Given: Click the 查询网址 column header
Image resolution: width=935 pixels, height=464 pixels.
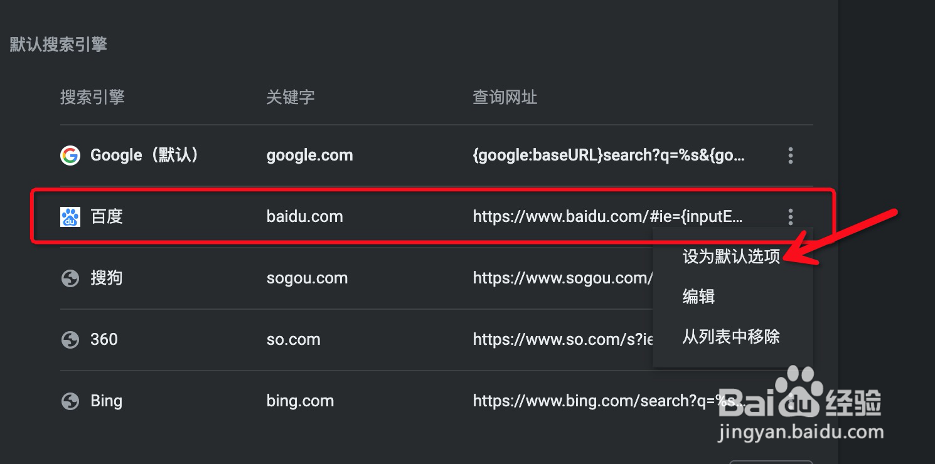Looking at the screenshot, I should [x=505, y=97].
